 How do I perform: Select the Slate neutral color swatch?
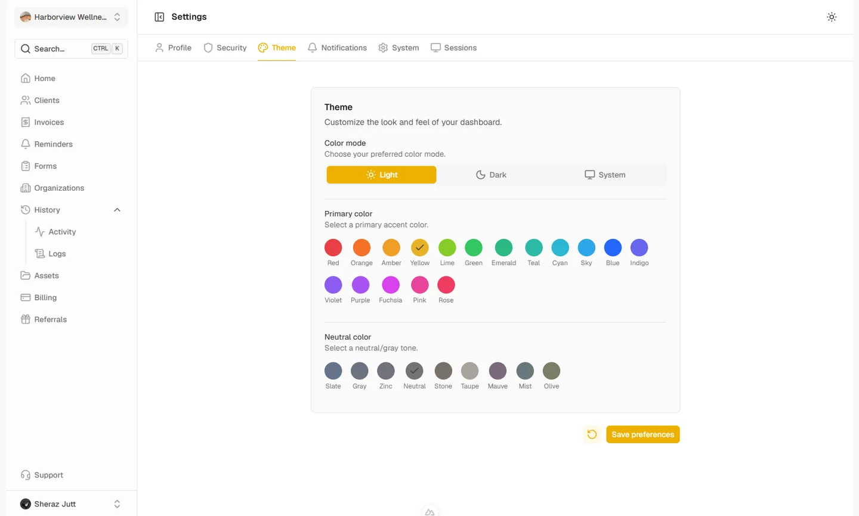(333, 371)
